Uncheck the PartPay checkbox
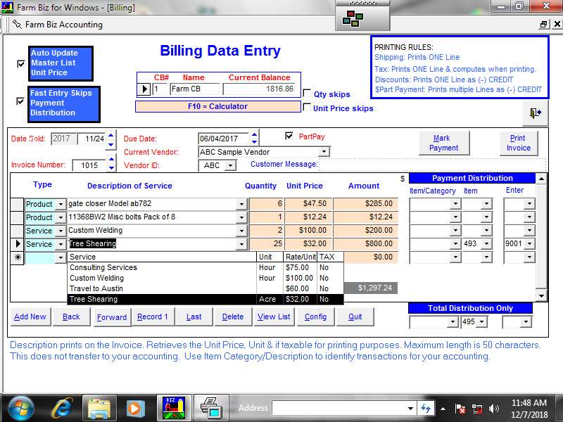 pyautogui.click(x=289, y=136)
